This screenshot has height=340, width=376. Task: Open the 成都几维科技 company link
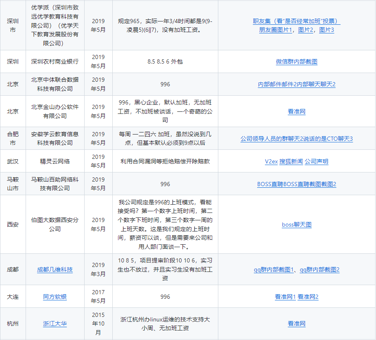55,269
